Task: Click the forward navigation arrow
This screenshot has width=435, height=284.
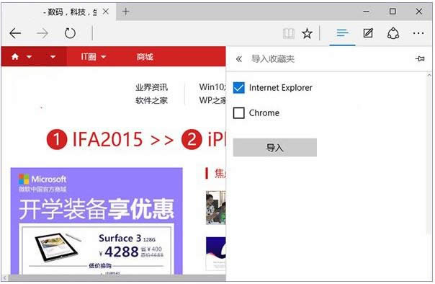Action: click(42, 33)
